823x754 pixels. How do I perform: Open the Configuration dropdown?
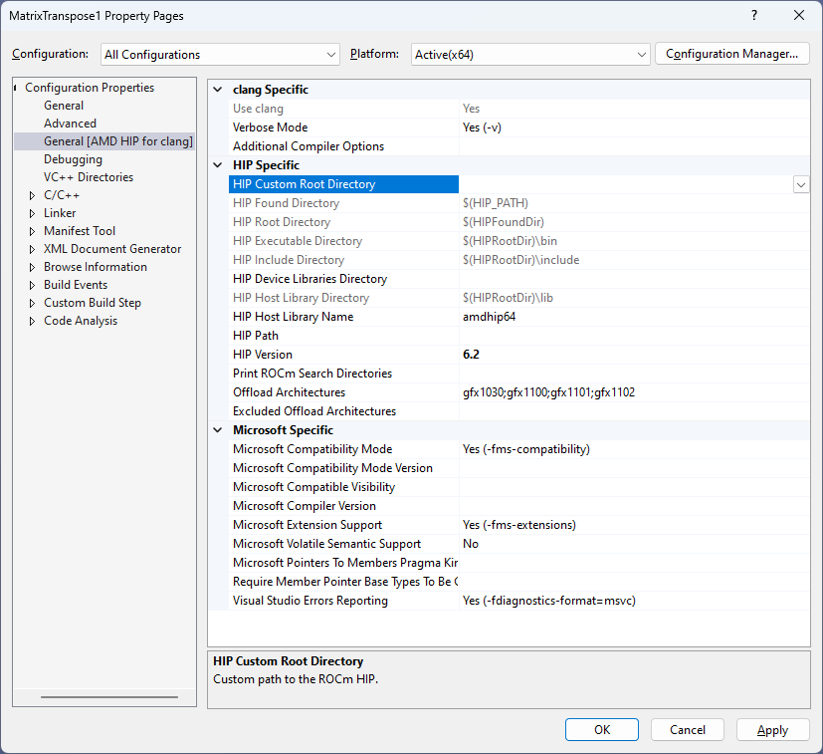pyautogui.click(x=220, y=55)
